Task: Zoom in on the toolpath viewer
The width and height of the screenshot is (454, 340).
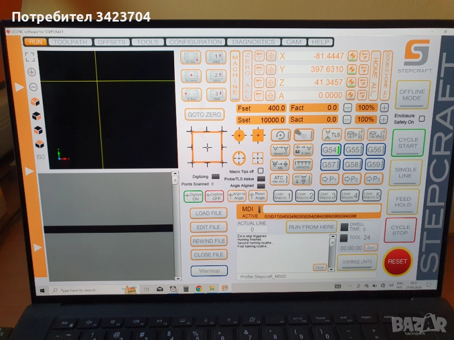Action: pyautogui.click(x=32, y=72)
